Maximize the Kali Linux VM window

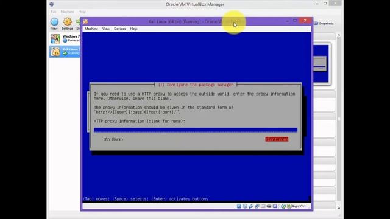(x=295, y=21)
